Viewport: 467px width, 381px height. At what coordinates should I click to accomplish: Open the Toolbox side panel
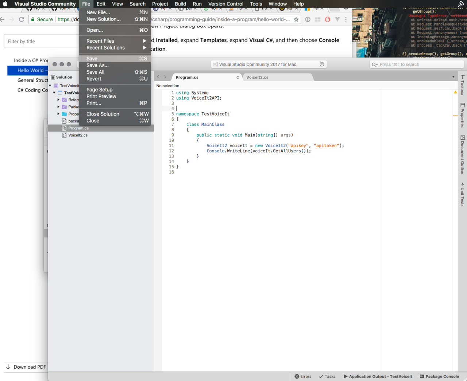[463, 85]
